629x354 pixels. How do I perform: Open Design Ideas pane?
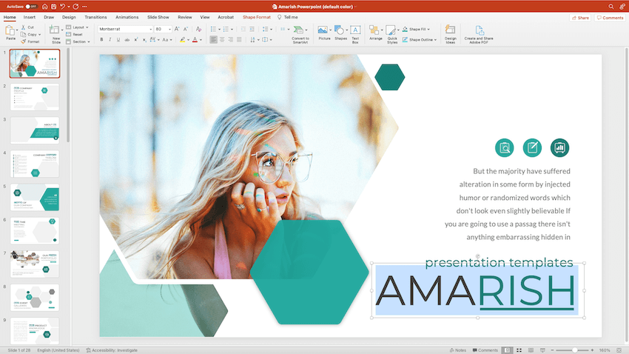[451, 35]
